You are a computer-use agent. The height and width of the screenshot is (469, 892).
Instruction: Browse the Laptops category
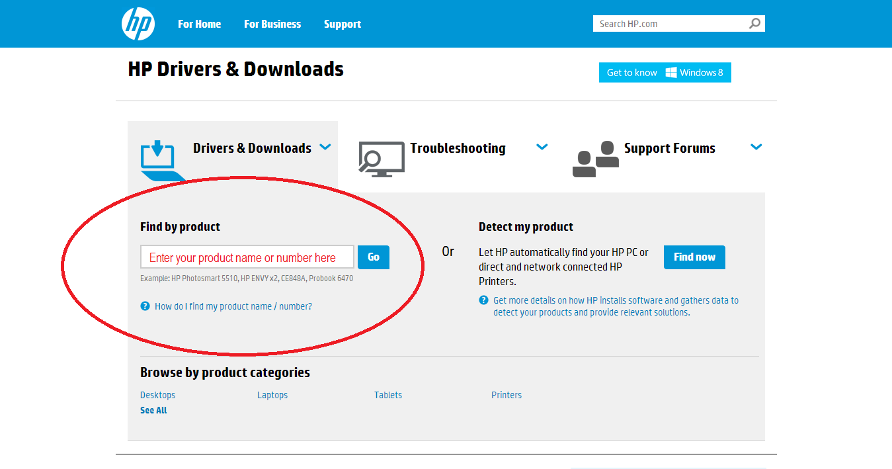pos(272,395)
